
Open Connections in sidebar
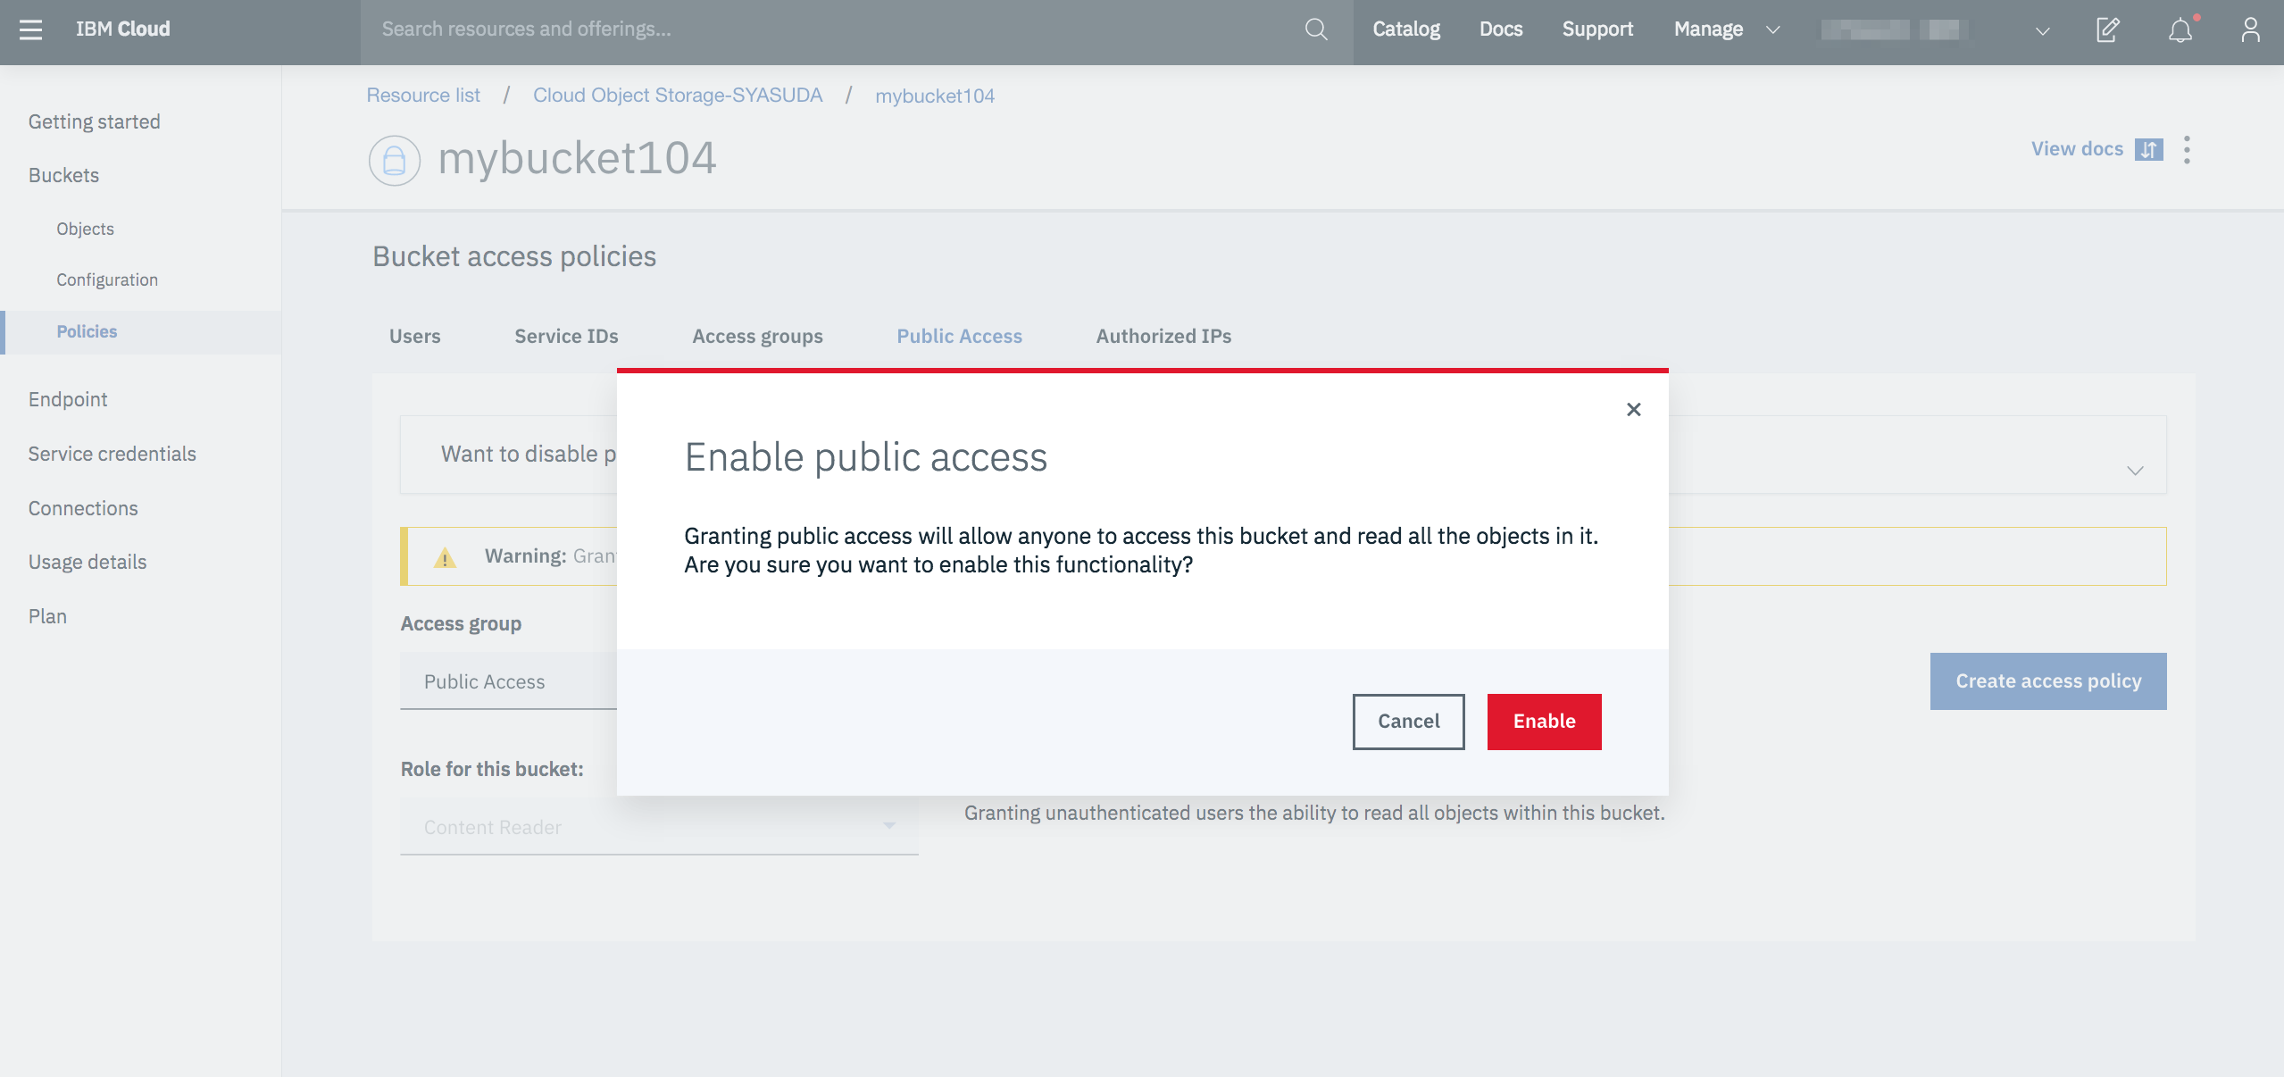83,508
